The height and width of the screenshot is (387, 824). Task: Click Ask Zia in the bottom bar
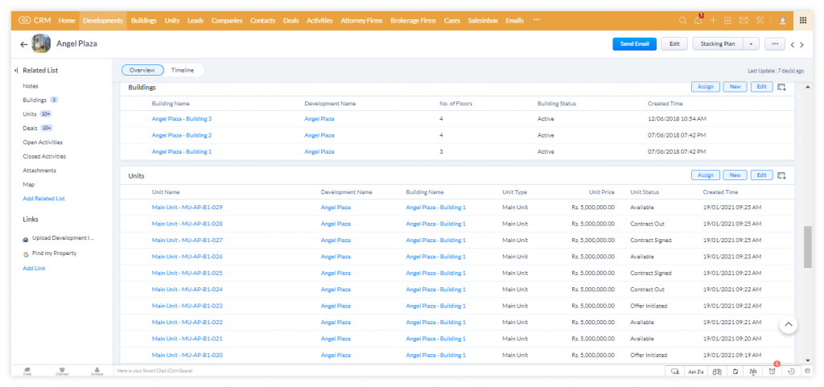pos(696,371)
